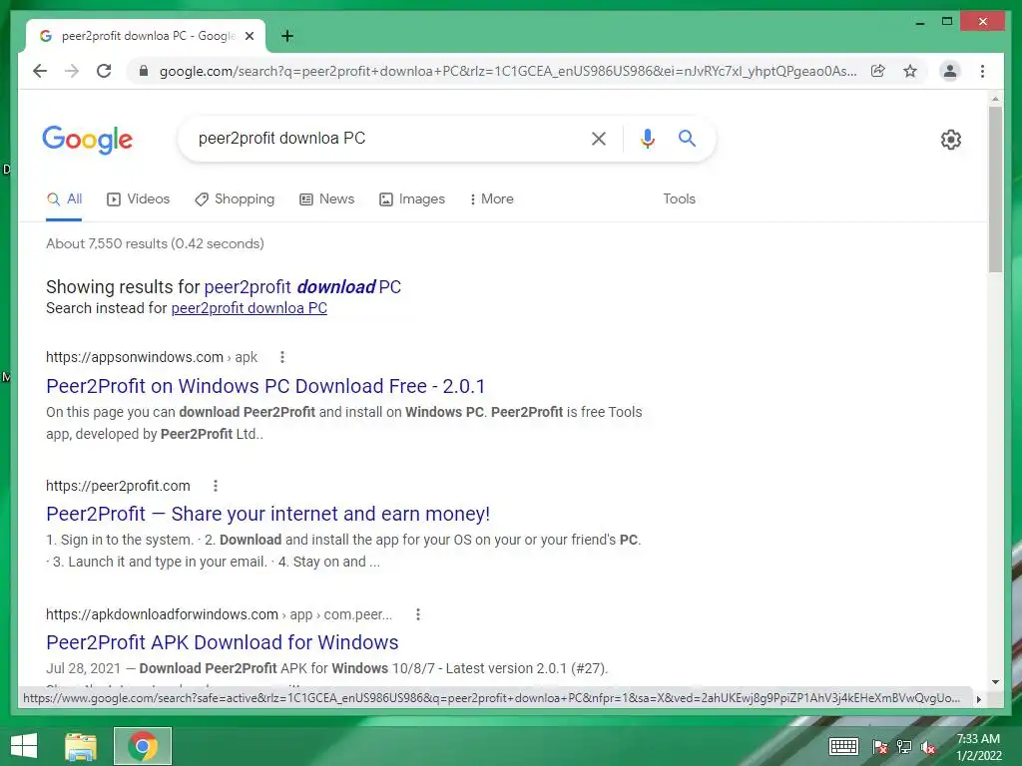Viewport: 1022px width, 766px height.
Task: Click the scrollbar up arrow
Action: [995, 99]
